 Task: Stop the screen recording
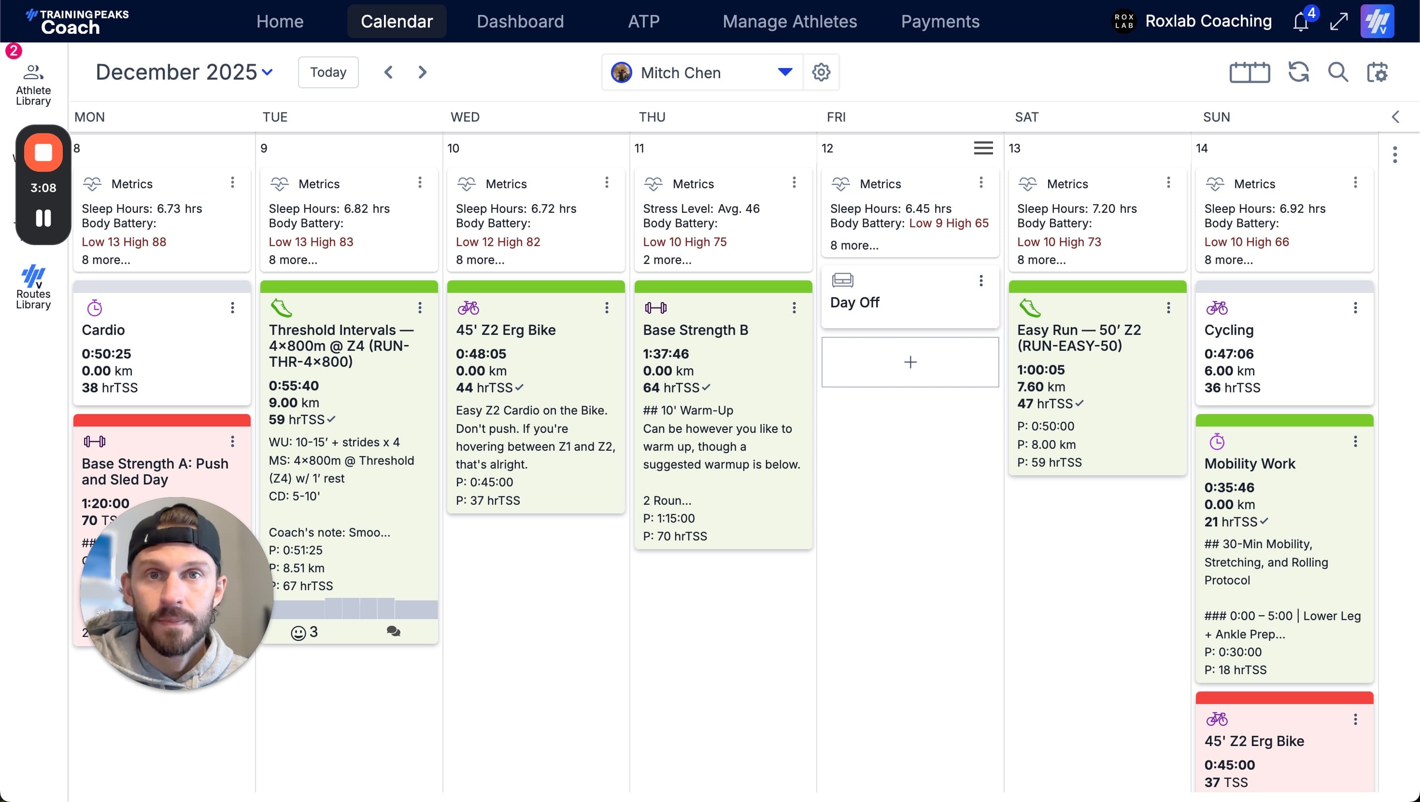click(43, 152)
